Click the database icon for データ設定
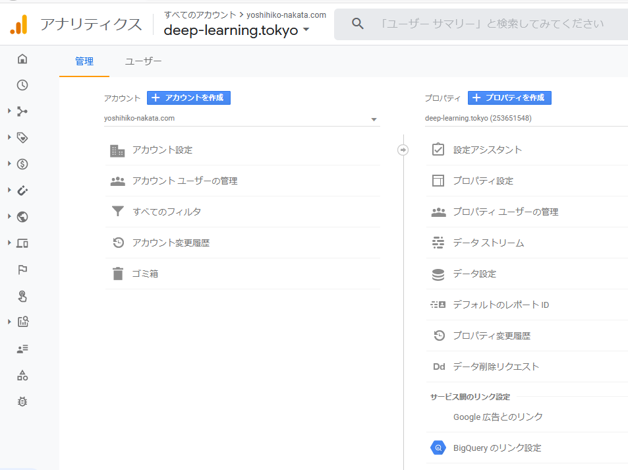This screenshot has height=470, width=628. click(438, 274)
